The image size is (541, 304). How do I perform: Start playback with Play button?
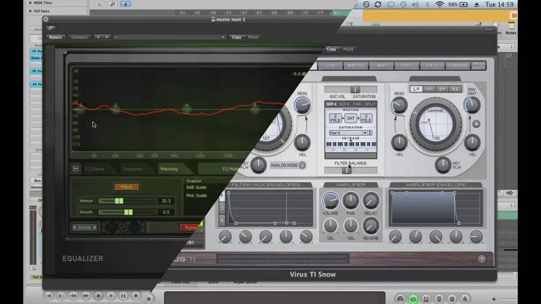111,296
